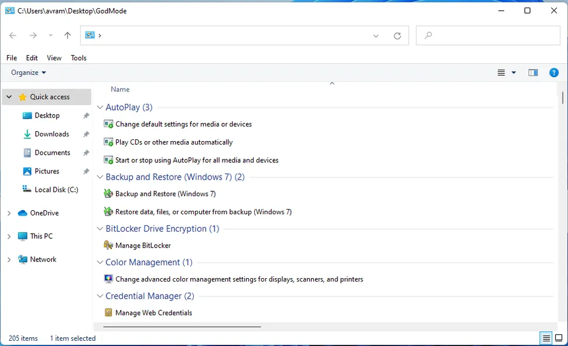Click the Refresh icon beside address bar
Screen dimensions: 568x346
point(398,36)
